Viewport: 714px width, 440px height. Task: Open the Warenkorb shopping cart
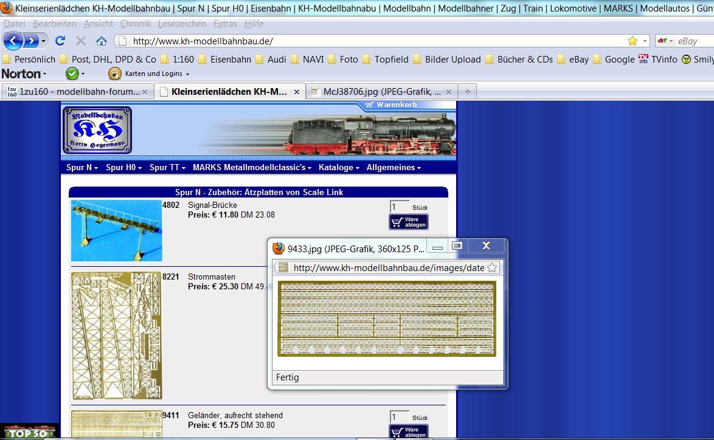[393, 105]
